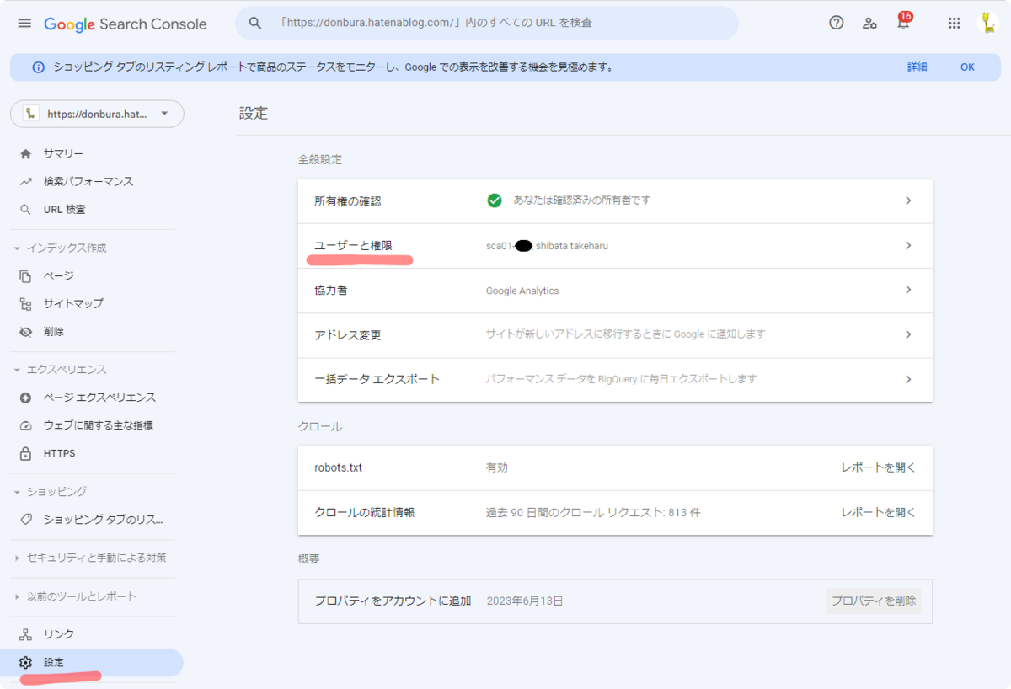Open the property selector dropdown

(x=97, y=114)
